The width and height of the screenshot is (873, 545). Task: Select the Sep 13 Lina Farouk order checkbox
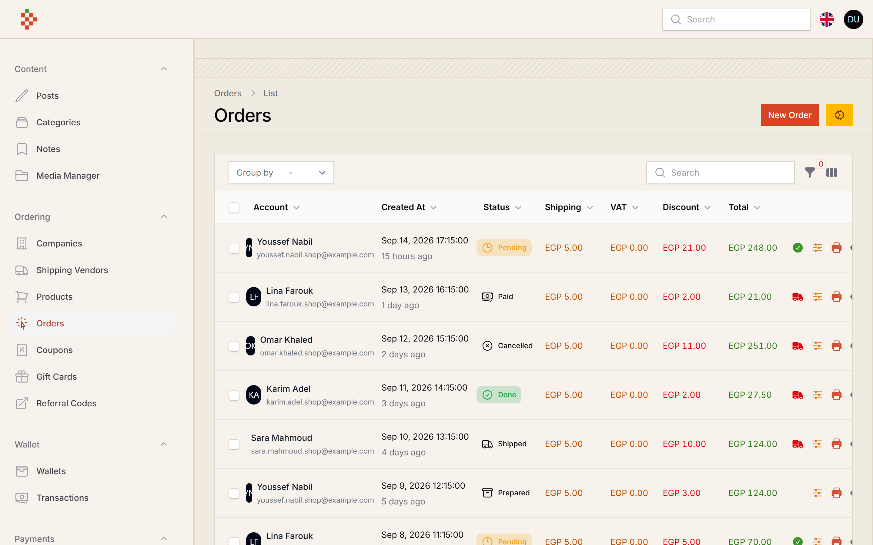tap(234, 297)
